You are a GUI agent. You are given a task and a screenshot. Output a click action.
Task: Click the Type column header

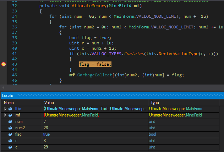click(x=184, y=103)
